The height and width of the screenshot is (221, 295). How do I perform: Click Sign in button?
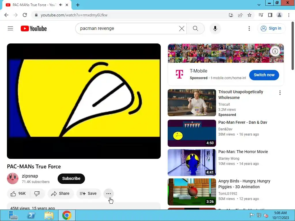[x=271, y=28]
